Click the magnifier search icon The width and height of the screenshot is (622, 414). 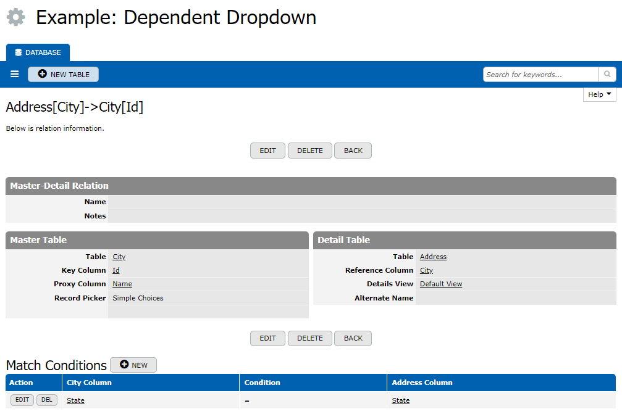607,75
